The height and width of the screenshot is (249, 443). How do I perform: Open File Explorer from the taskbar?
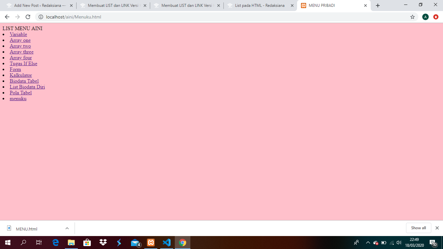click(x=71, y=243)
